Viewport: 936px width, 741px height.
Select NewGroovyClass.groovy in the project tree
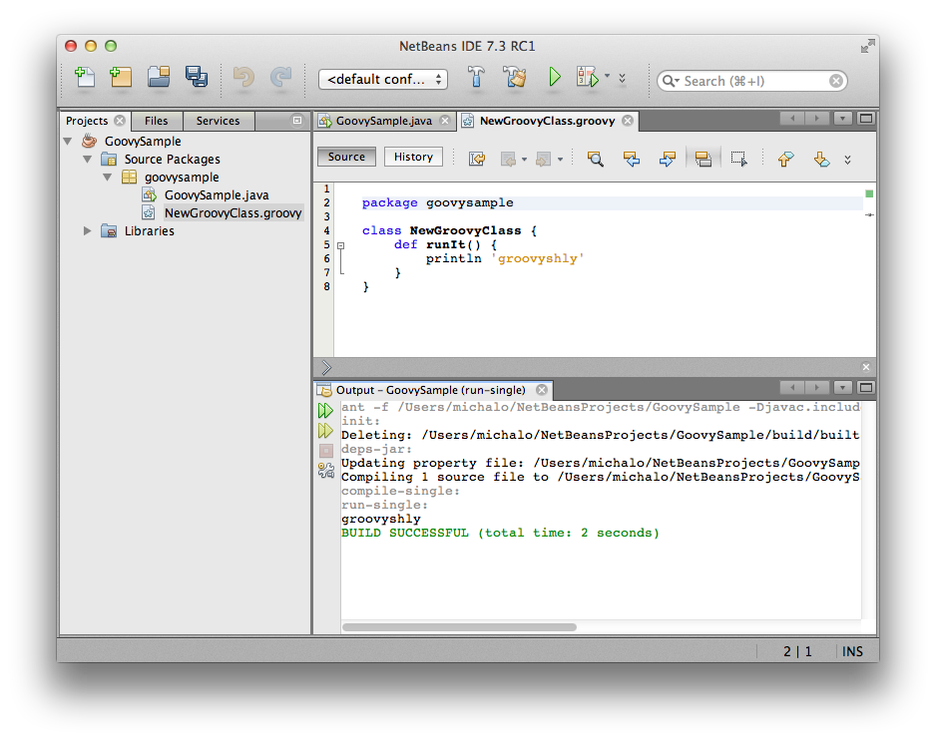click(x=233, y=213)
